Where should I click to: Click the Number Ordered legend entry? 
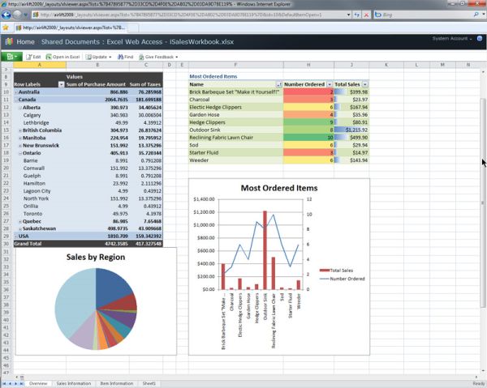point(343,279)
